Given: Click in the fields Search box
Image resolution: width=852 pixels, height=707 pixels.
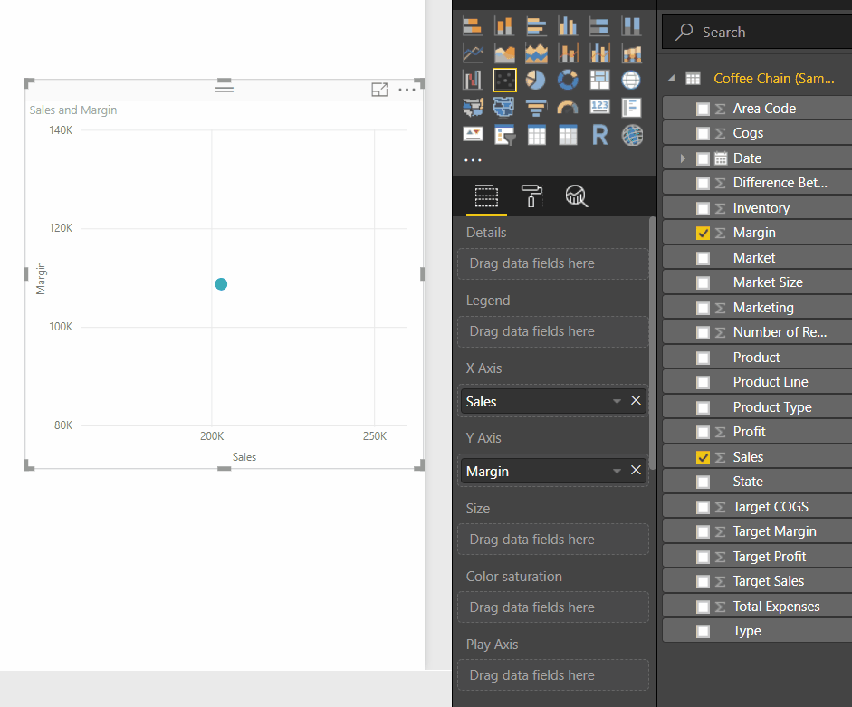Looking at the screenshot, I should (x=757, y=32).
